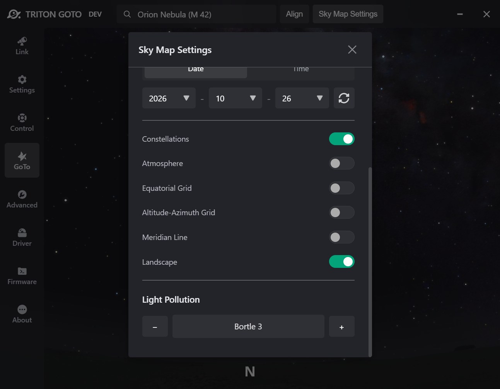The image size is (500, 389).
Task: Turn off the Constellations toggle
Action: [x=342, y=139]
